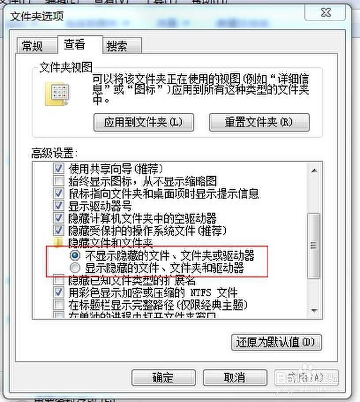
Task: Click the 隐藏文件和文件夹 folder icon
Action: 58,242
